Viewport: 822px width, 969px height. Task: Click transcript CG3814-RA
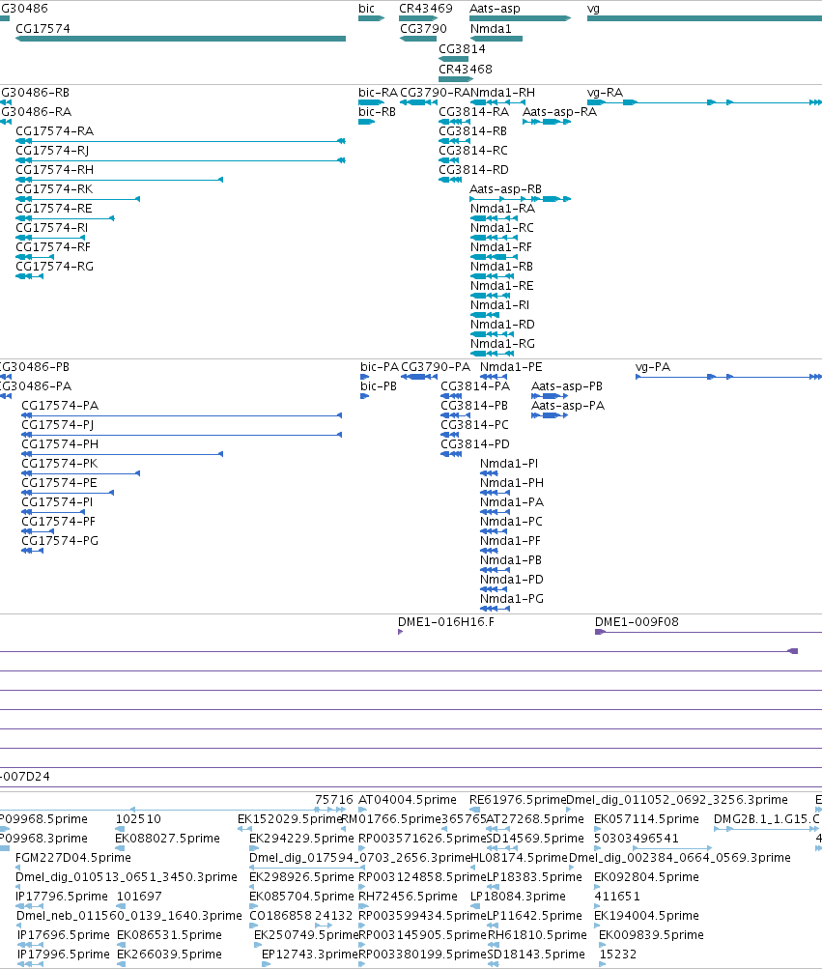pyautogui.click(x=474, y=112)
